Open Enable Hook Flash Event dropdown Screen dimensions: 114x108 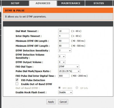point(65,92)
